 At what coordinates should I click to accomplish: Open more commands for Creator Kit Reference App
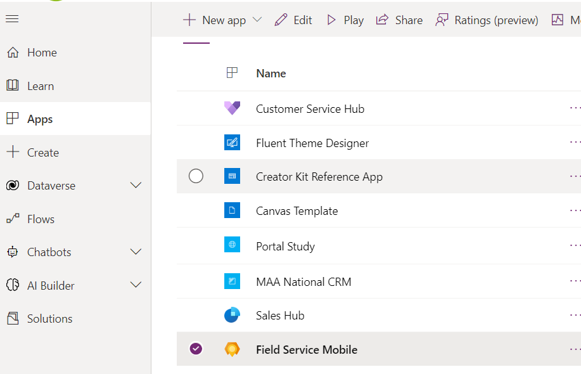(575, 176)
